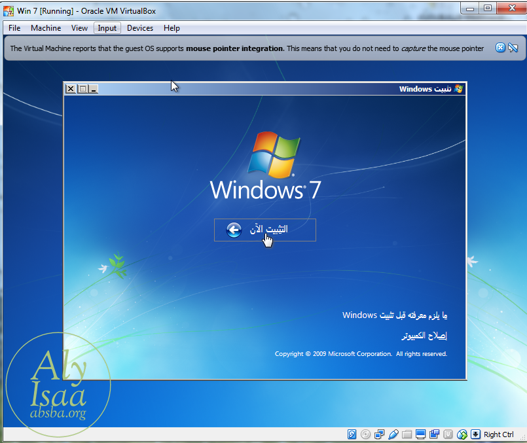
Task: Click the crossed-out 'don't show again' notification icon
Action: click(x=513, y=48)
